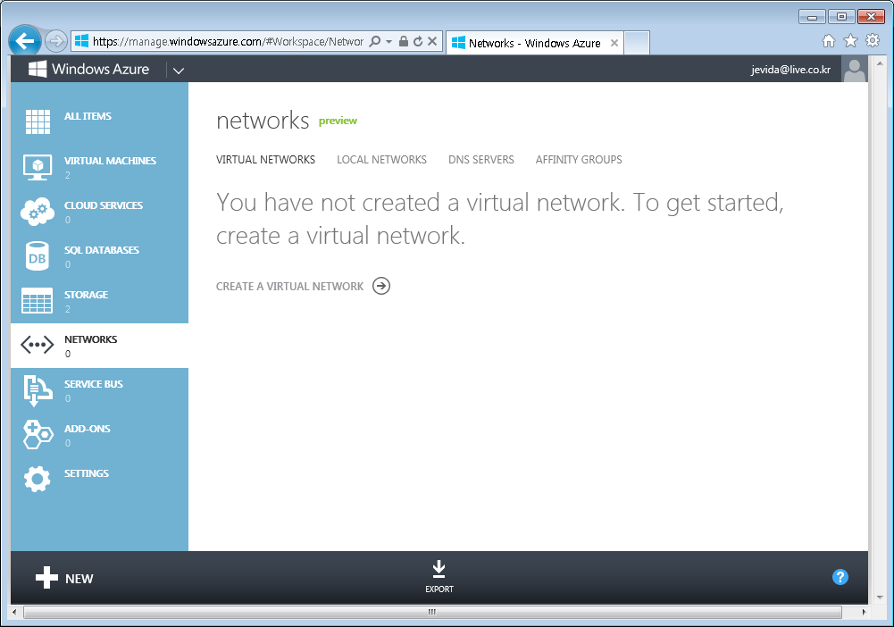Click the Virtual Machines sidebar label

[110, 161]
